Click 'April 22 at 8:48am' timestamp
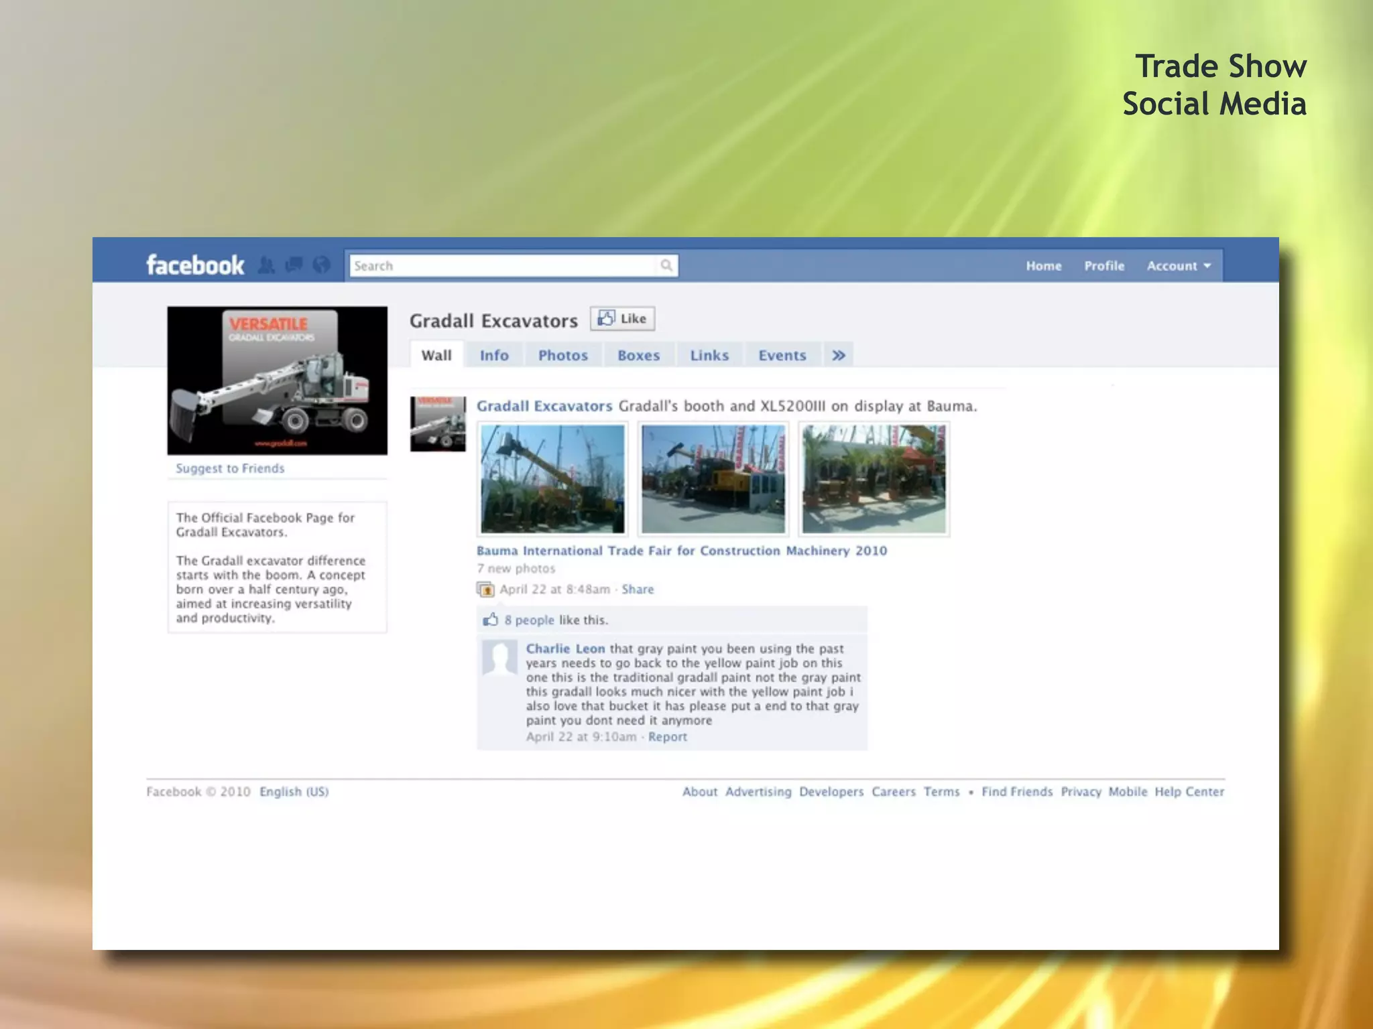The height and width of the screenshot is (1029, 1373). coord(554,590)
